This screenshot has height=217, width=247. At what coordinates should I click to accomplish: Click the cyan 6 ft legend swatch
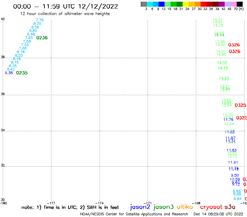click(x=150, y=4)
